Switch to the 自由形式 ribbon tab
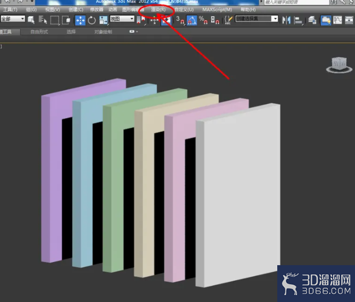 coord(39,32)
